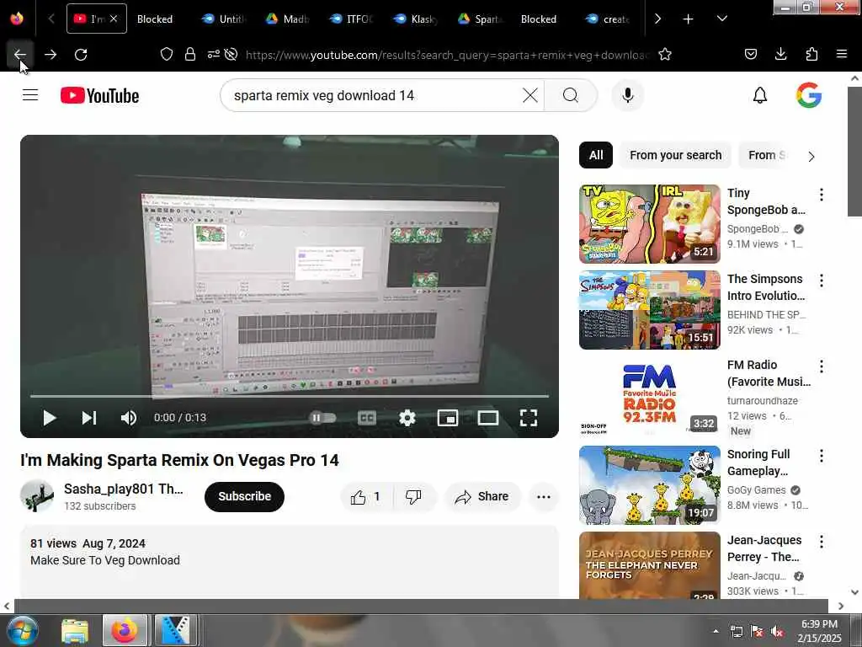Expand the video description box
The height and width of the screenshot is (647, 862).
[x=290, y=561]
